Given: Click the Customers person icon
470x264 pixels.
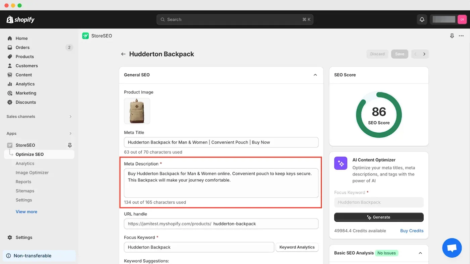Looking at the screenshot, I should [x=10, y=66].
